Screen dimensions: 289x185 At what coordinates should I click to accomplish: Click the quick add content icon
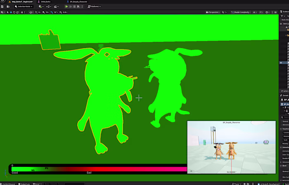point(41,7)
